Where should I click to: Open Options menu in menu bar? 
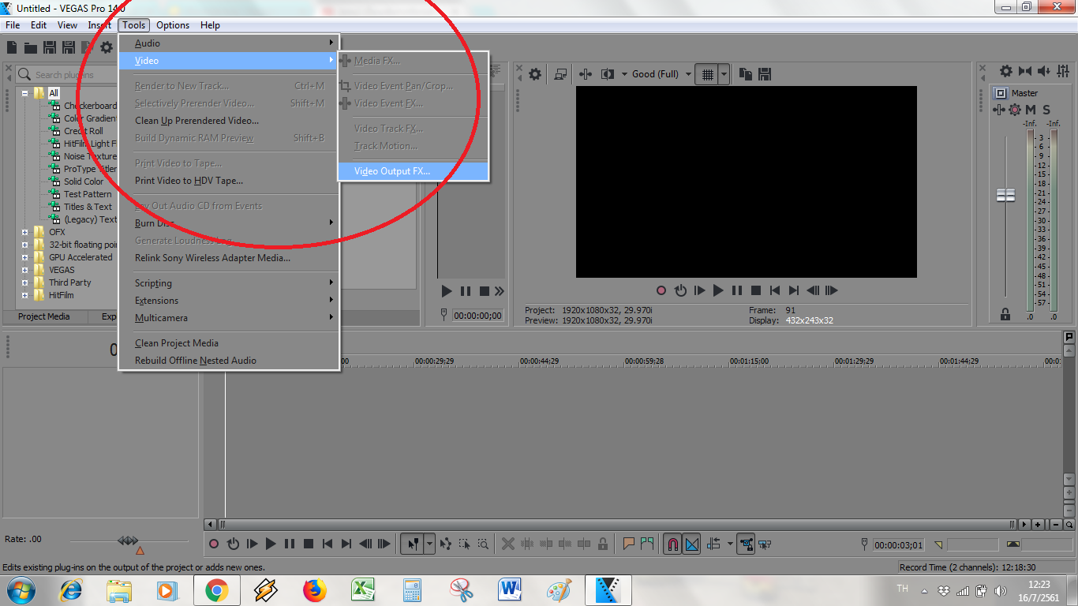click(x=173, y=25)
